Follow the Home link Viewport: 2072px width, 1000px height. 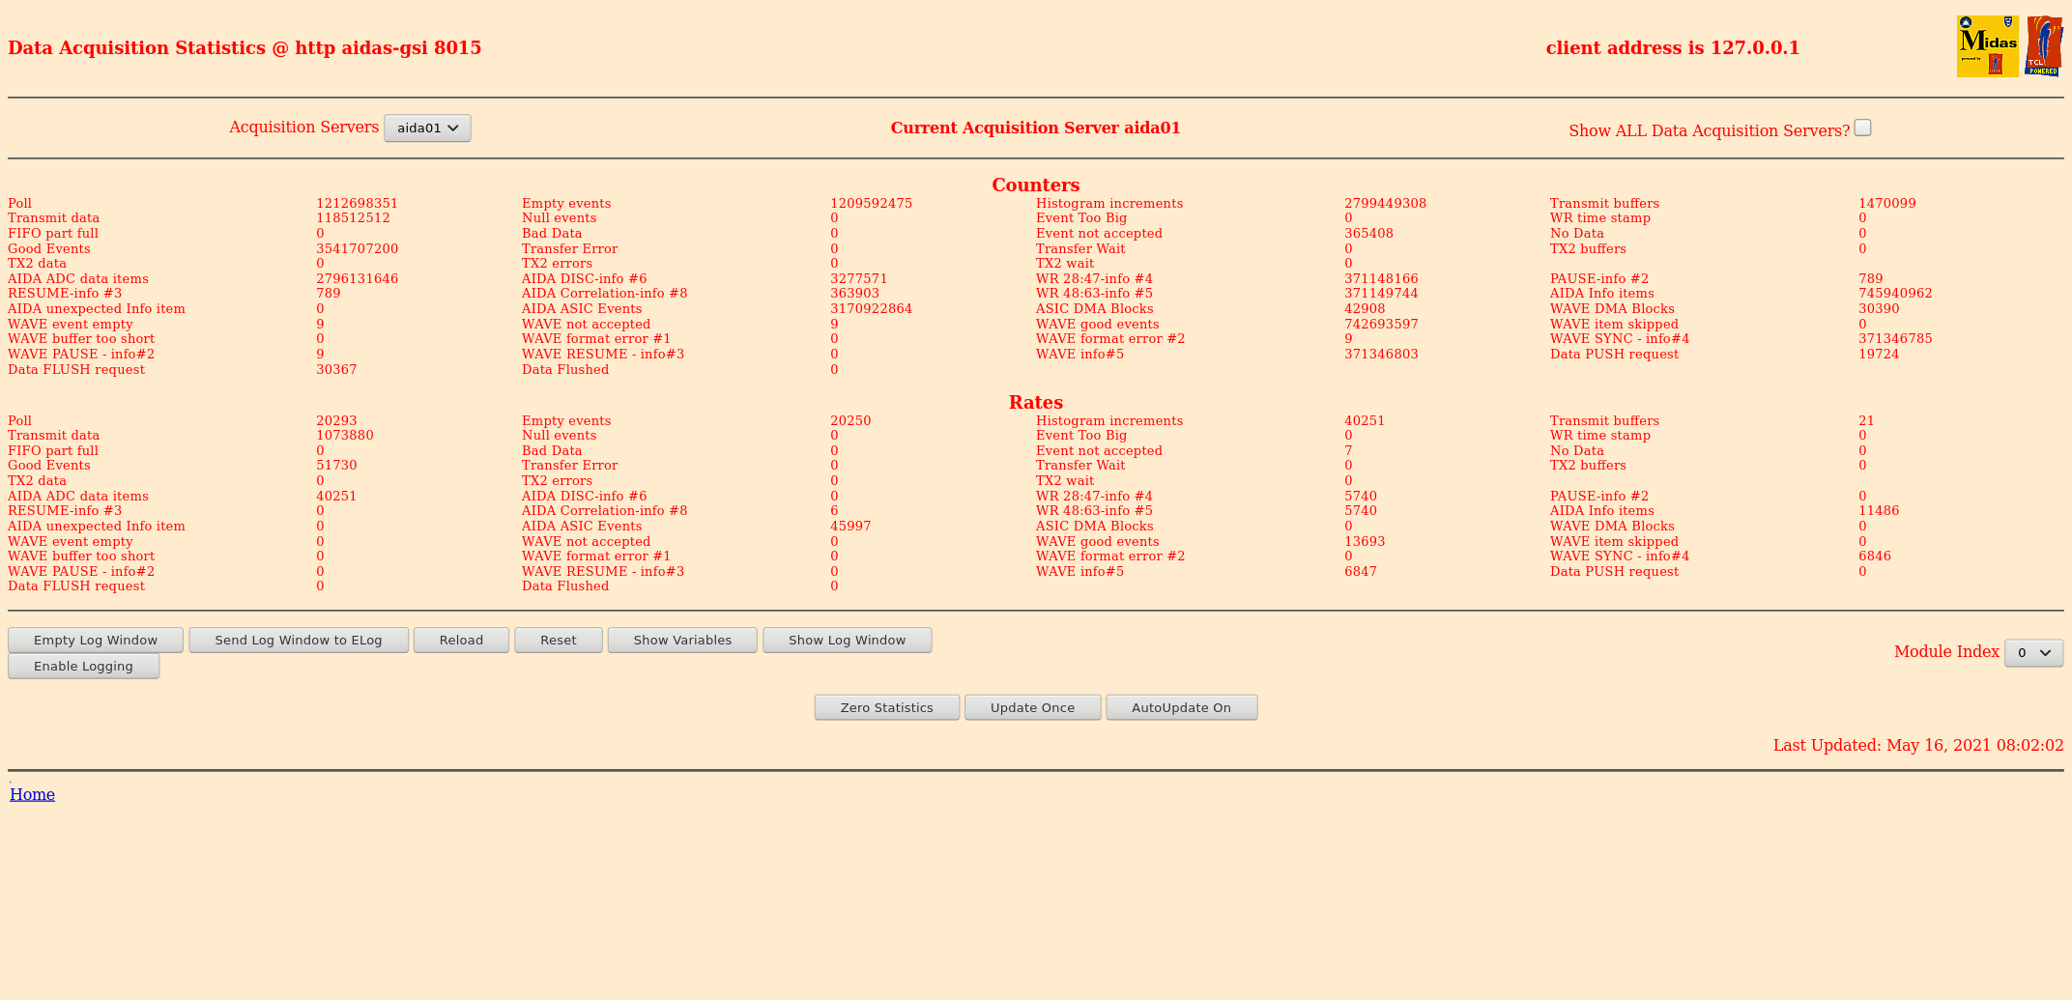32,794
